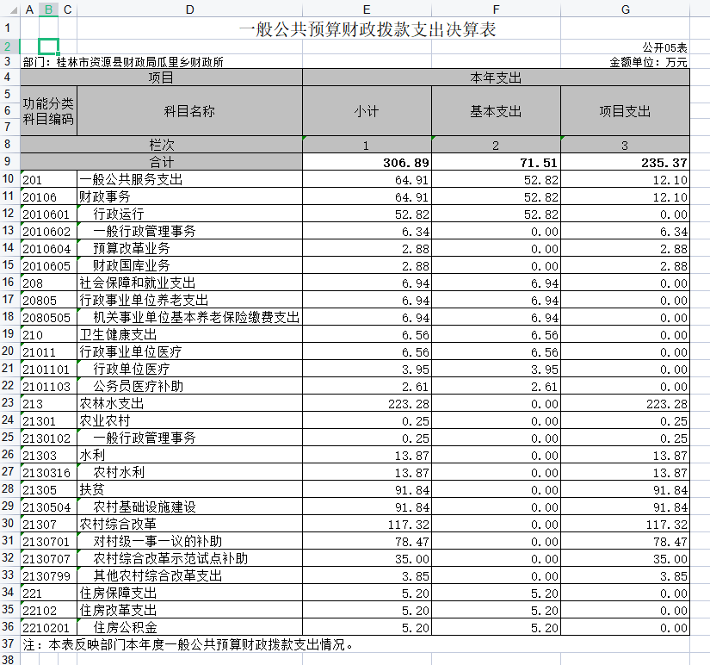Select the 基本支出 column heading cell
The image size is (710, 665).
point(496,111)
